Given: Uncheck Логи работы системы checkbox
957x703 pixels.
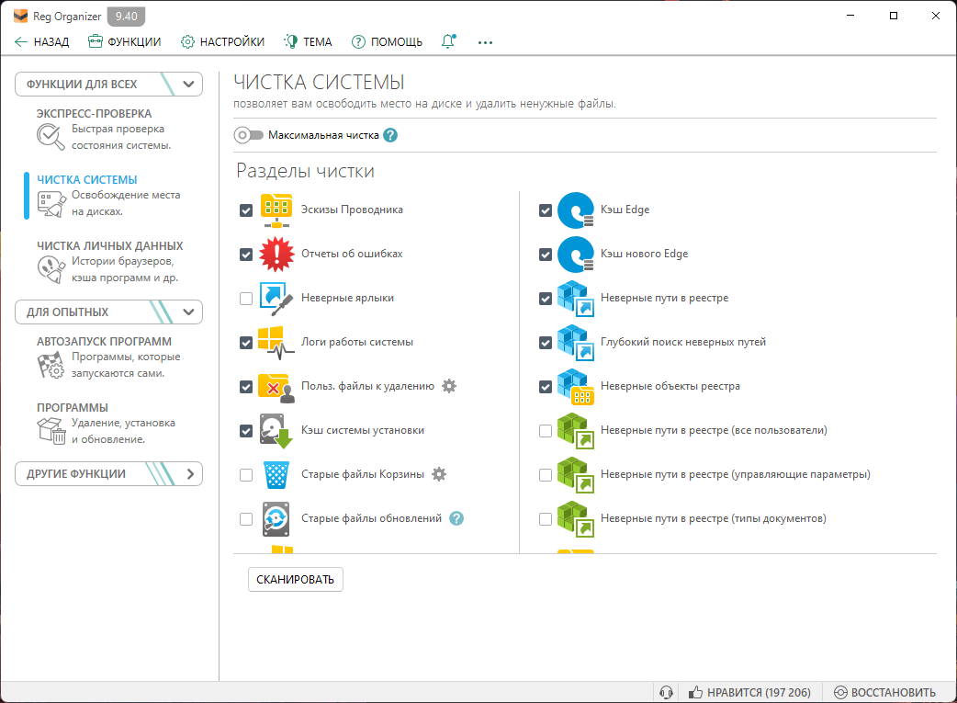Looking at the screenshot, I should (246, 343).
